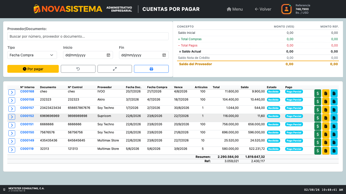Click yellow invoice icon for C000149
This screenshot has height=194, width=346.
point(326,142)
